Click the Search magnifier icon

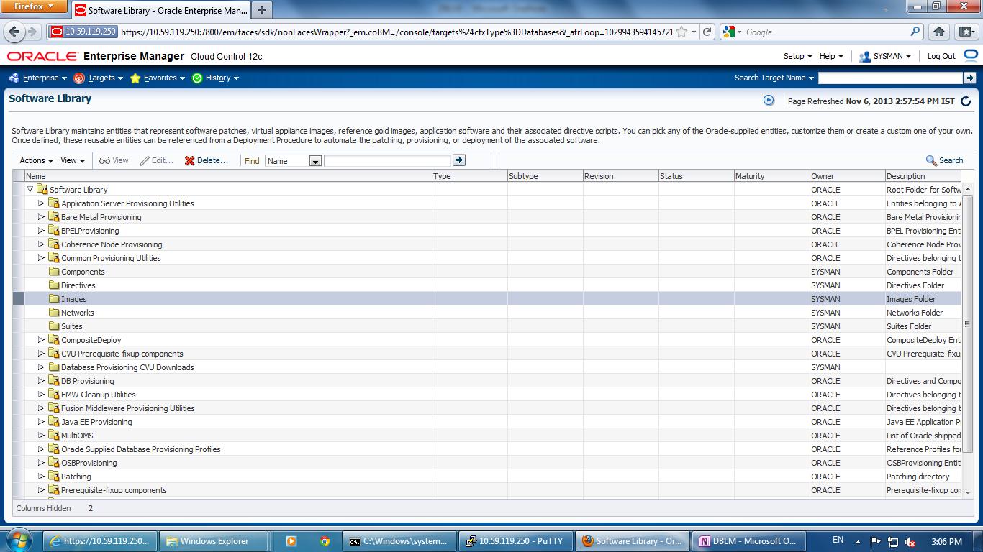click(x=931, y=161)
